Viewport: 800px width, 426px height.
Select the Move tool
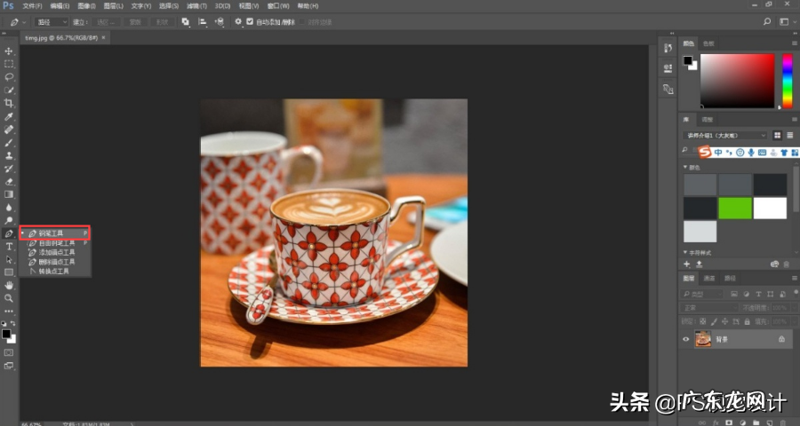9,51
